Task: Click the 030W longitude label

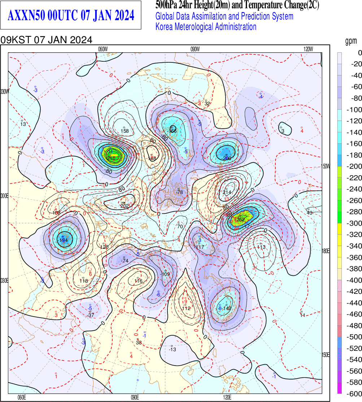Action: pyautogui.click(x=4, y=92)
